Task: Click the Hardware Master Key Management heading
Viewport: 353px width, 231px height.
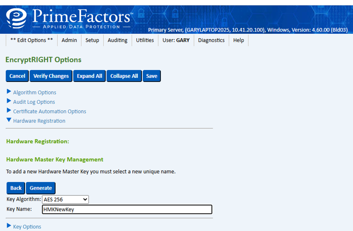Action: pos(55,159)
